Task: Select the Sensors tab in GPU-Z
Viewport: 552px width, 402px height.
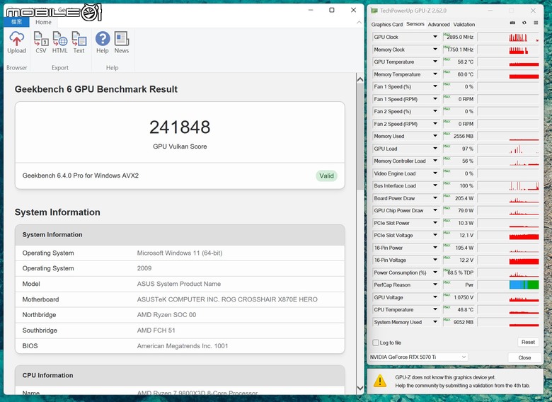Action: 415,24
